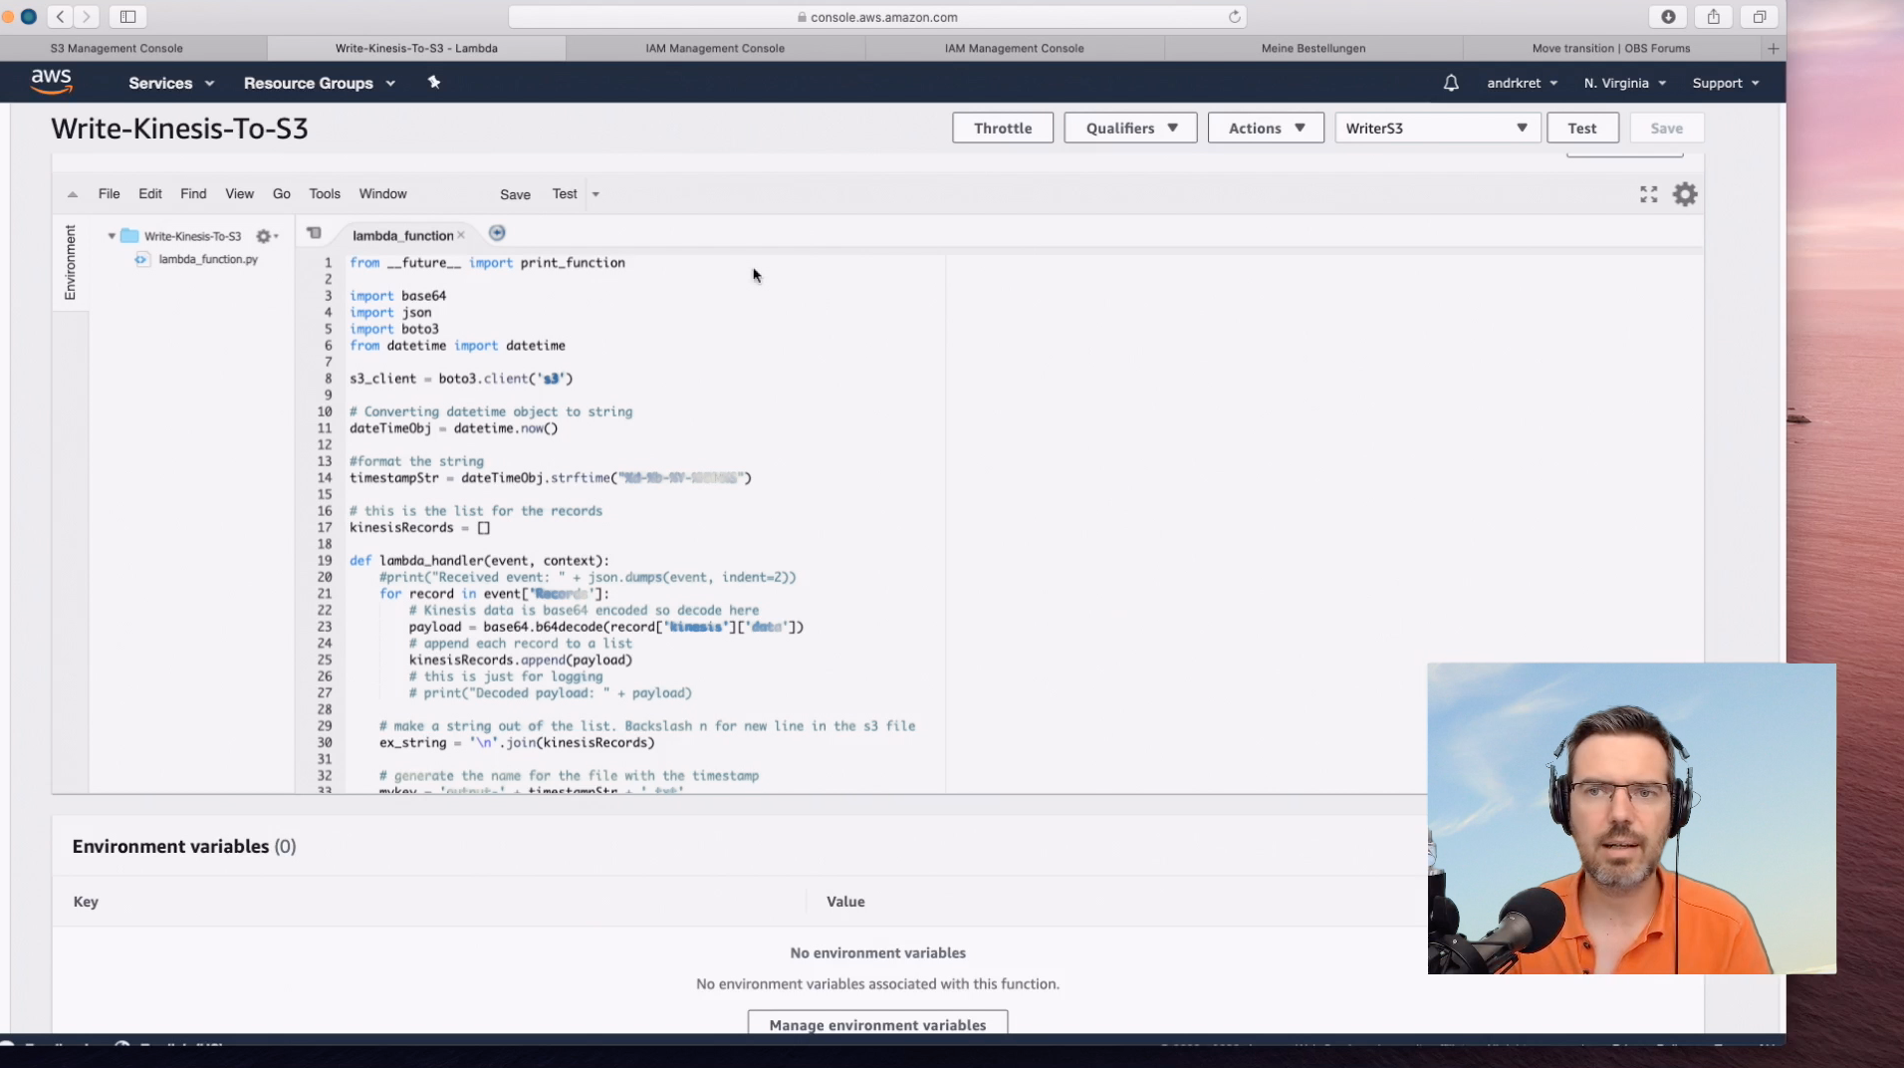Open the File menu in editor
Screen dimensions: 1904x1068
pyautogui.click(x=109, y=193)
